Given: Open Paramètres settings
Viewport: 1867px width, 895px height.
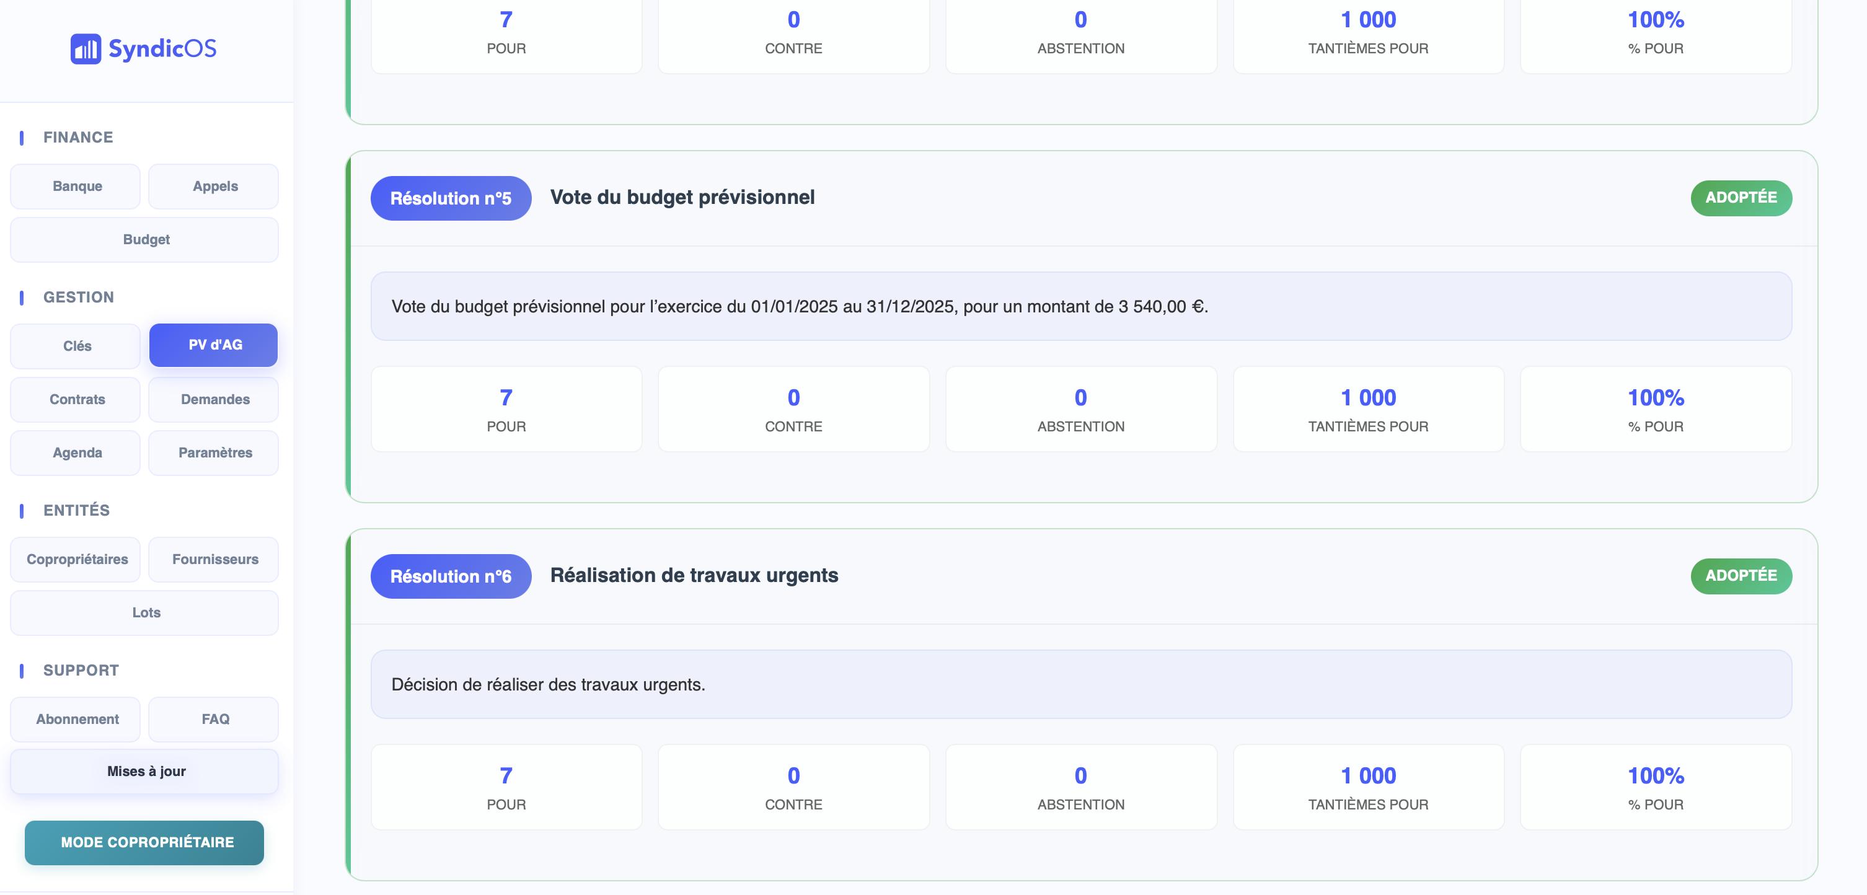Looking at the screenshot, I should coord(214,453).
